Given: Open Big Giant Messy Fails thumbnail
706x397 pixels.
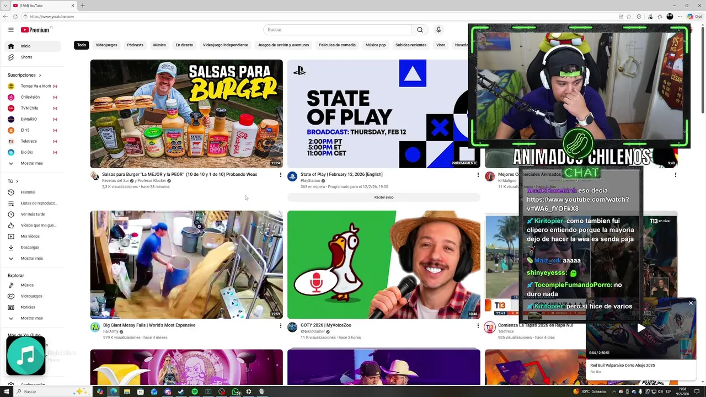Looking at the screenshot, I should 186,265.
